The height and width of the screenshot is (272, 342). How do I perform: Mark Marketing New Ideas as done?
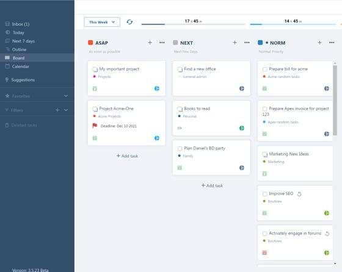coord(265,154)
